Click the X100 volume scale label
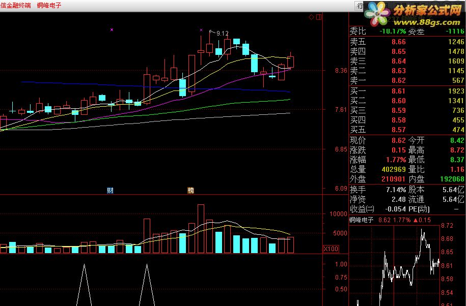This screenshot has height=306, width=466. 331,249
